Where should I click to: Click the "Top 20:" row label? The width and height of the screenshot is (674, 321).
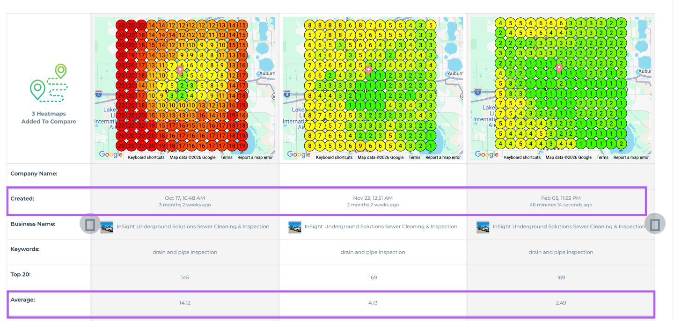pos(21,275)
